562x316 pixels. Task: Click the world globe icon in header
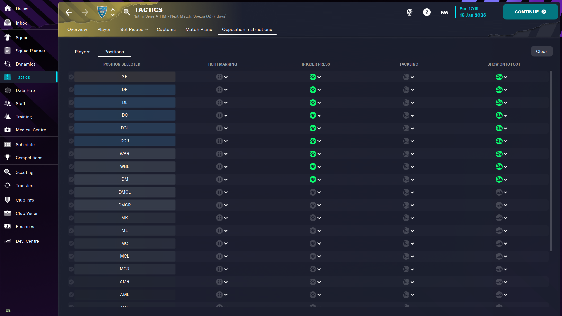pos(409,12)
